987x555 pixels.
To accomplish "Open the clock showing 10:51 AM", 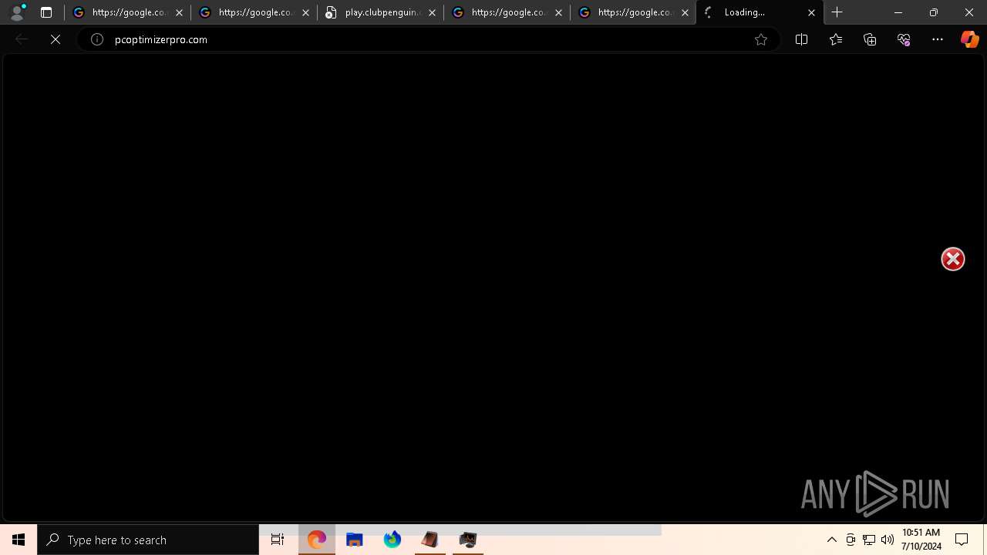I will [x=921, y=540].
